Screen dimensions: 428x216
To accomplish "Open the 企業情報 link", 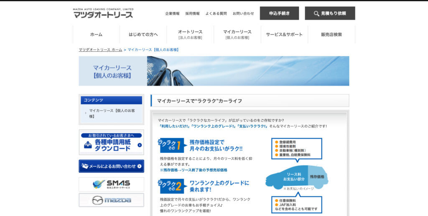I will click(x=172, y=13).
